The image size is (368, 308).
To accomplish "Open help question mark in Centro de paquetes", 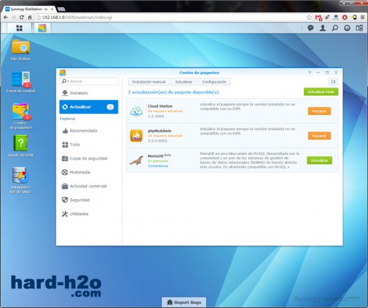I will (x=310, y=72).
